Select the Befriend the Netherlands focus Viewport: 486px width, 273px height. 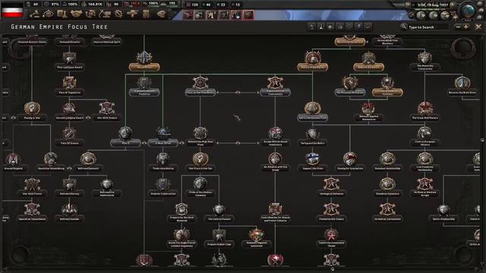107,187
